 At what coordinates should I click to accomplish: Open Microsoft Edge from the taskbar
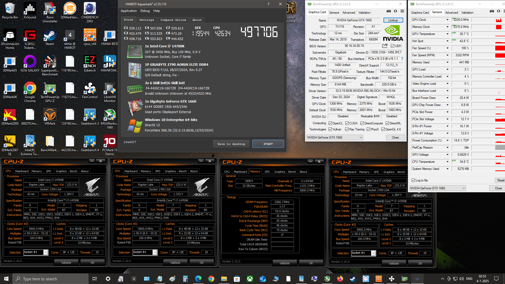pyautogui.click(x=198, y=279)
